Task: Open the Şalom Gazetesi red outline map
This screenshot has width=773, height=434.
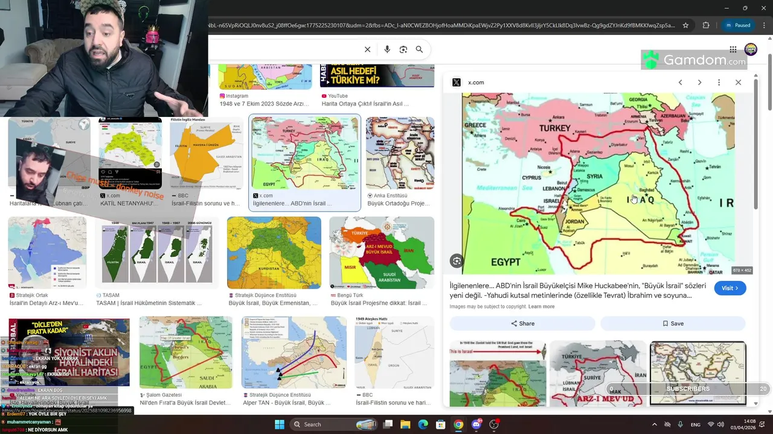Action: [x=185, y=353]
